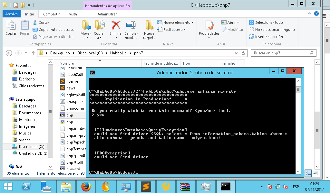Screen dimensions: 330x193
Task: Open Firefox from the taskbar
Action: tap(86, 187)
